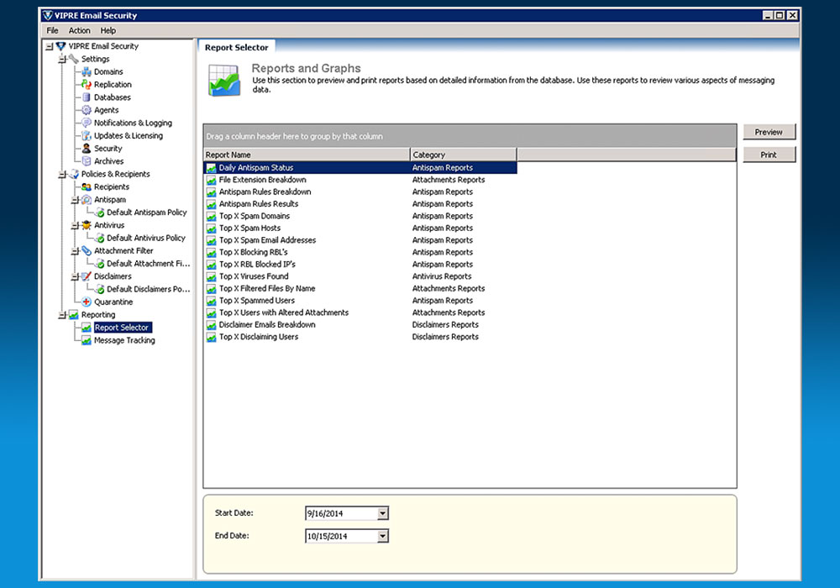Click the Preview button

pyautogui.click(x=769, y=132)
